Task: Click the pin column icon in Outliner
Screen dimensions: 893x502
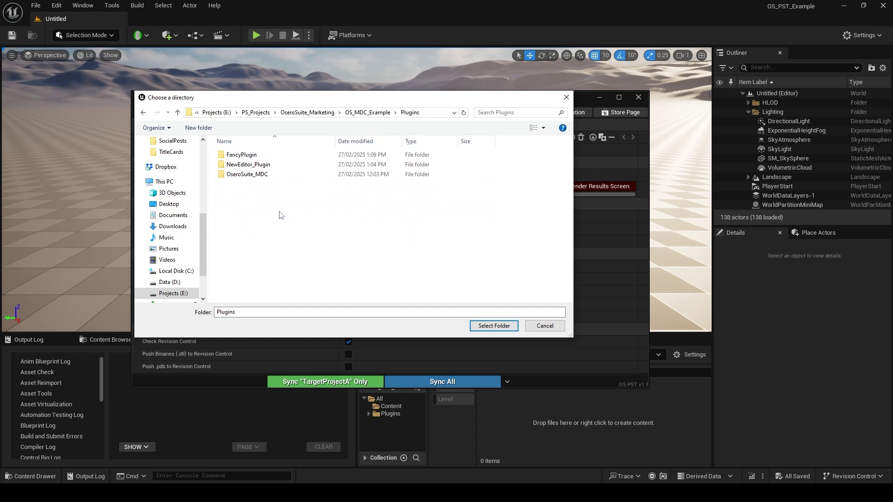Action: [731, 82]
